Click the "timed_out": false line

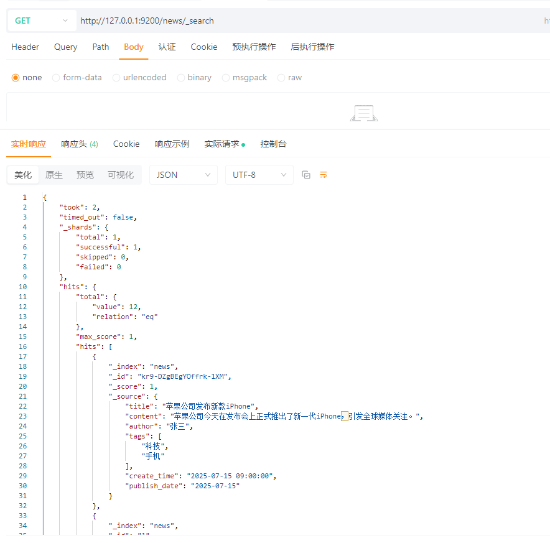[x=98, y=217]
